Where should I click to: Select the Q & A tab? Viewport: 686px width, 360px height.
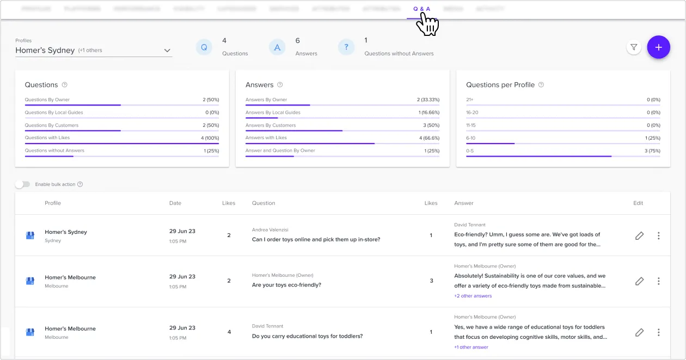pos(421,9)
